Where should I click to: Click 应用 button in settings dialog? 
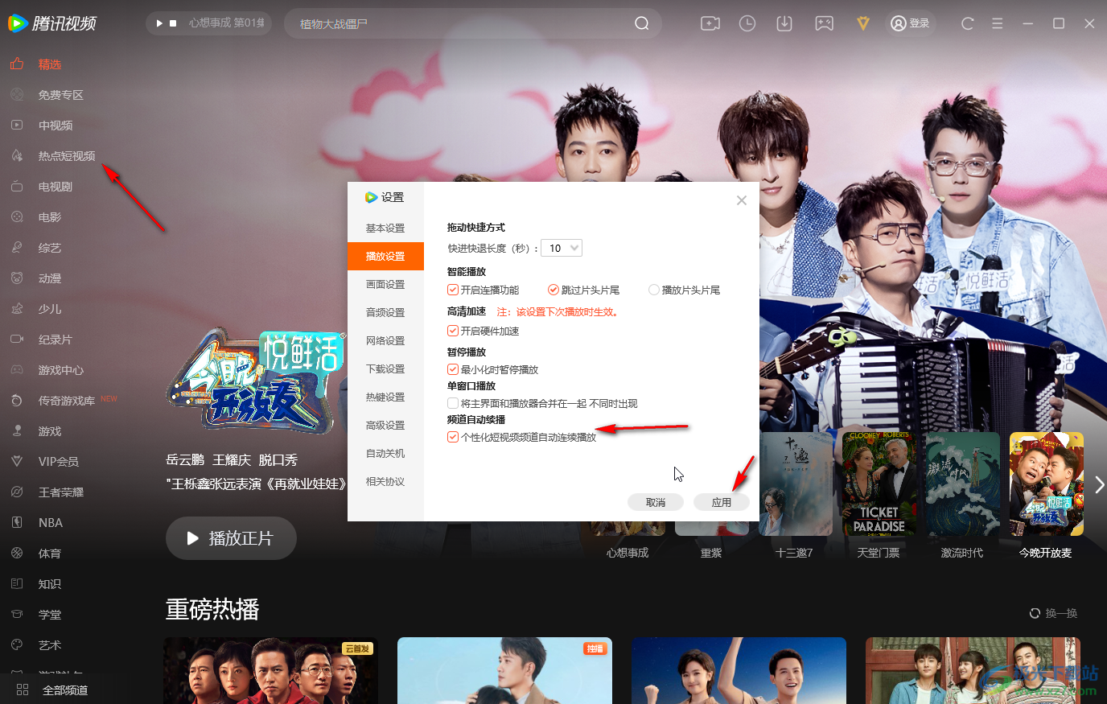[722, 502]
